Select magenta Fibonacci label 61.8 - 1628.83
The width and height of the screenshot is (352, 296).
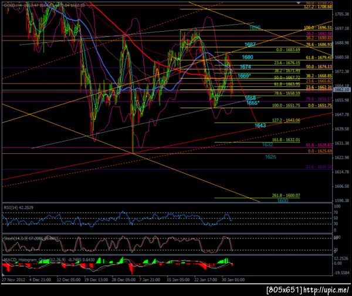click(319, 145)
